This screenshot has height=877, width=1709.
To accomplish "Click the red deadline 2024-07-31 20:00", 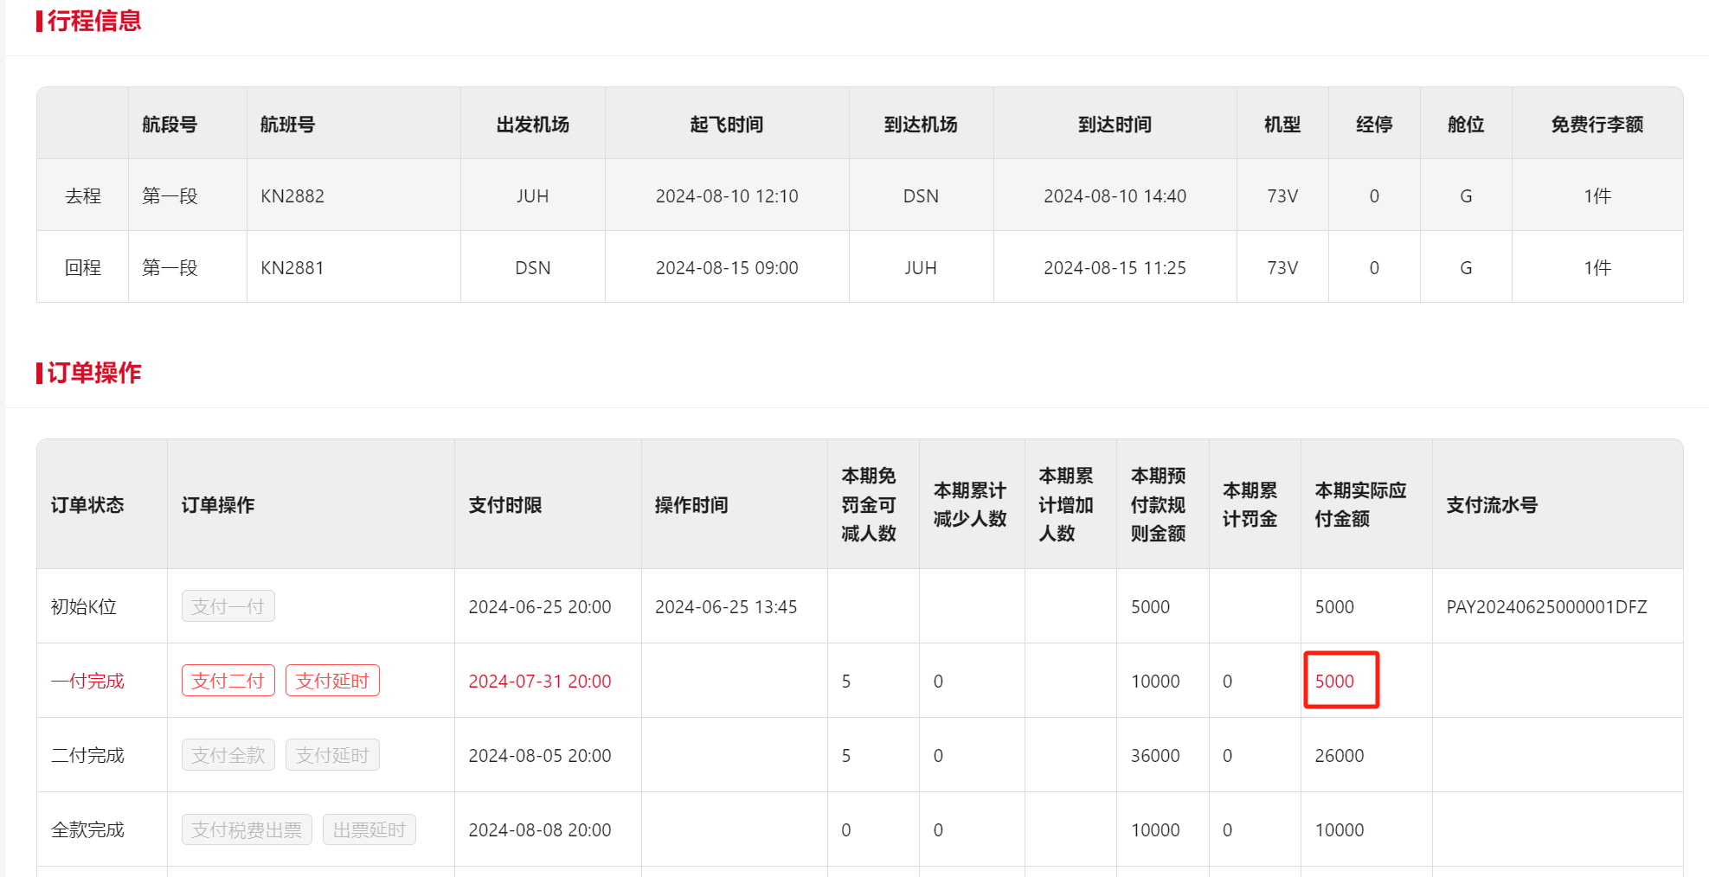I will click(x=540, y=682).
